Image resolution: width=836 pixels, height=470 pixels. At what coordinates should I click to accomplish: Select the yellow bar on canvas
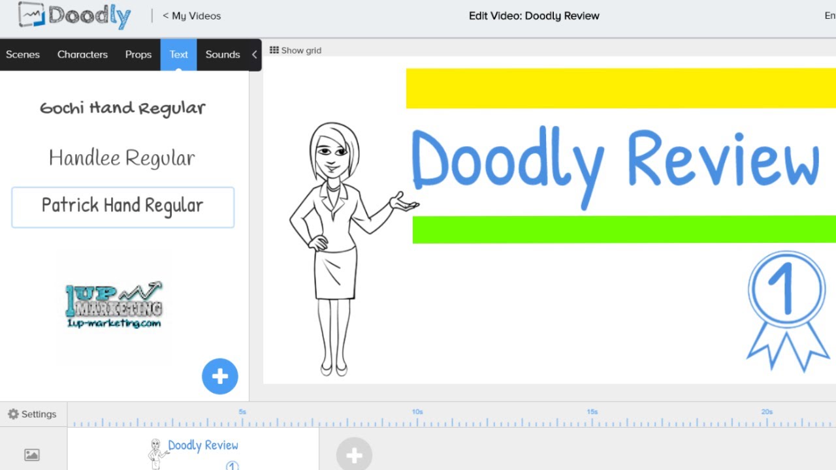pyautogui.click(x=621, y=88)
